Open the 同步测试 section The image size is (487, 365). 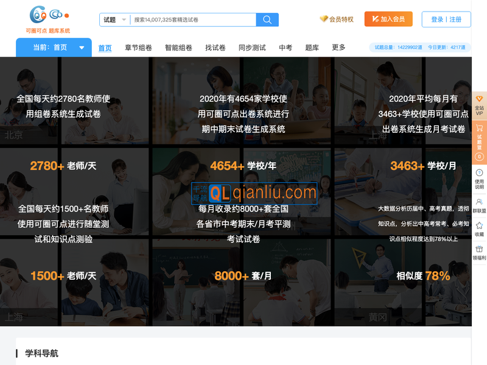point(253,48)
